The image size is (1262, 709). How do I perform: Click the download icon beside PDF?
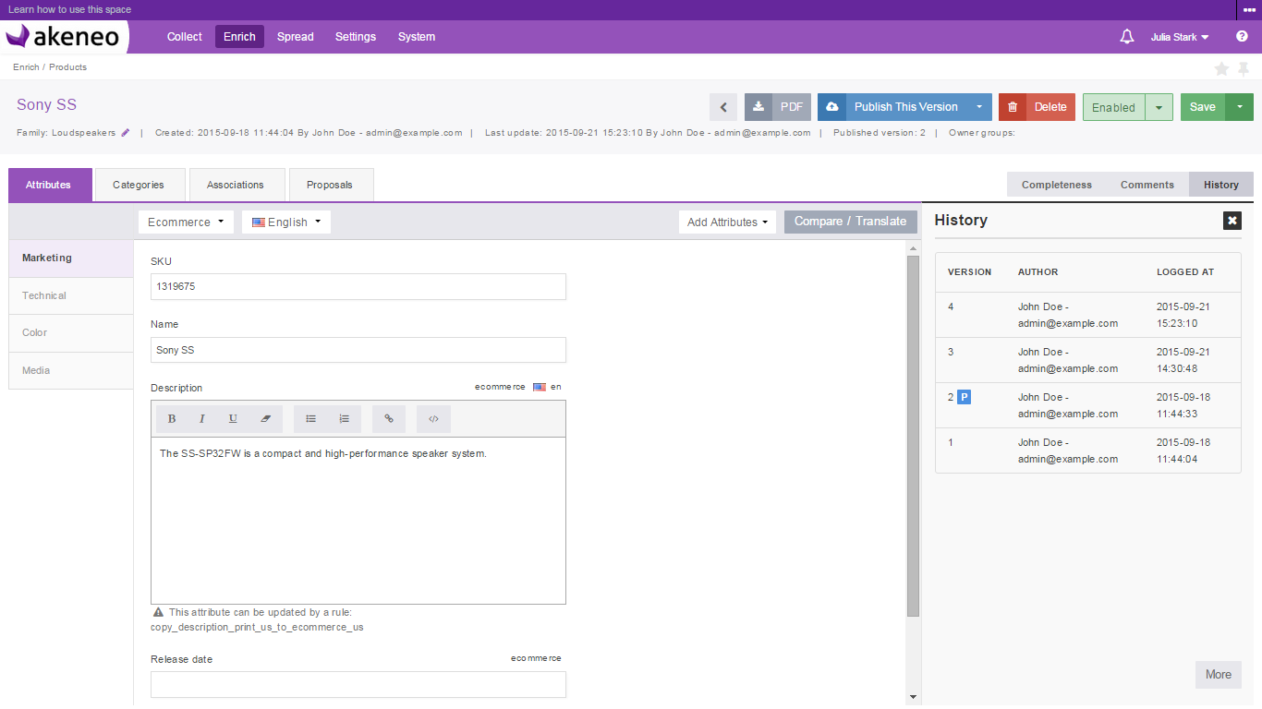coord(758,107)
